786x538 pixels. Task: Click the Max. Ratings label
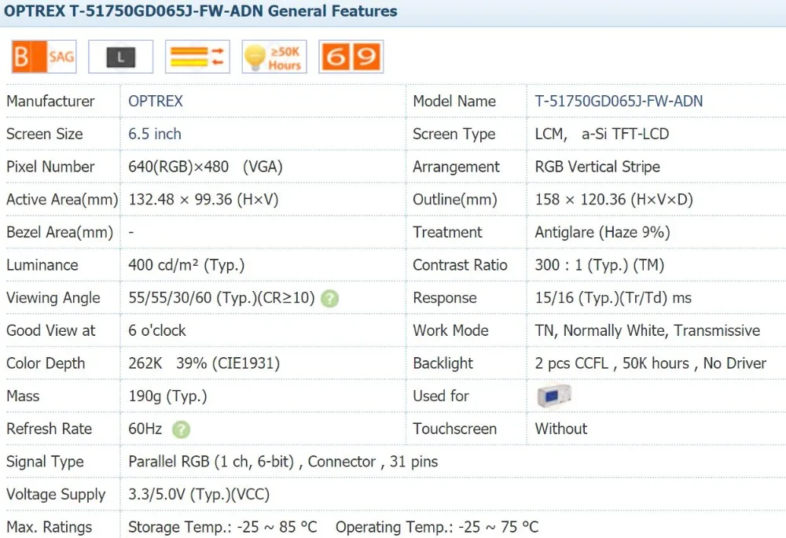(49, 527)
